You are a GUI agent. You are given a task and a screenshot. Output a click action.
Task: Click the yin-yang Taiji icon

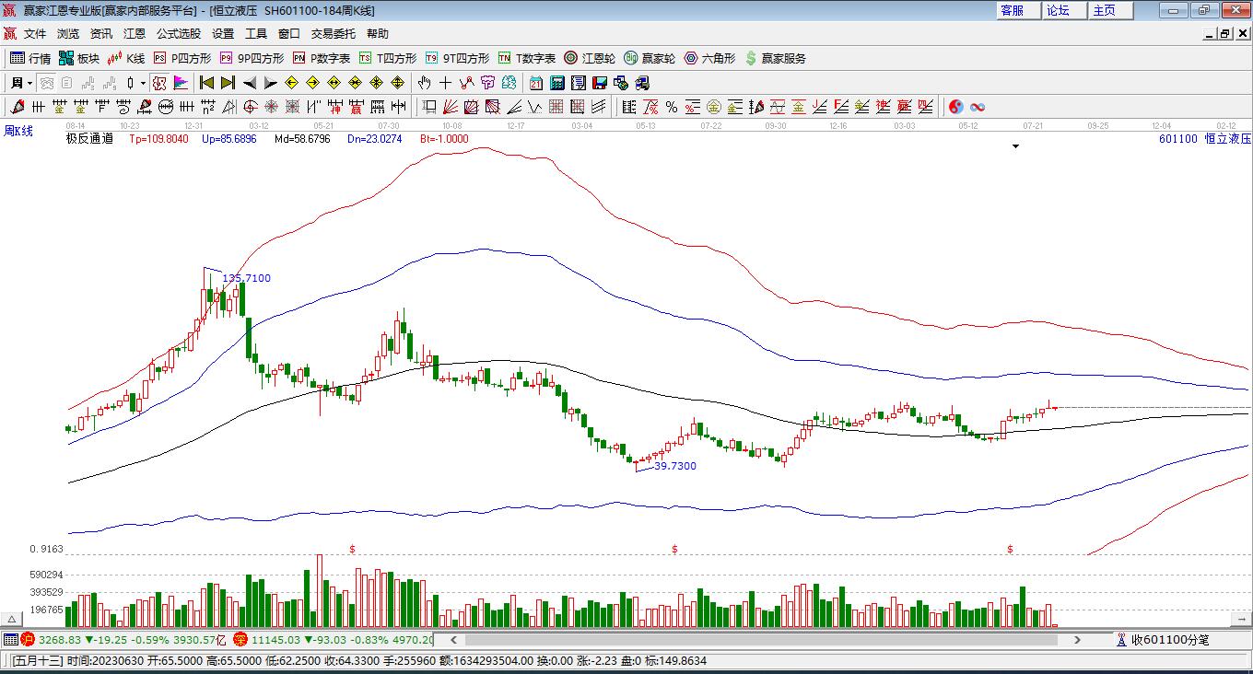[x=955, y=107]
